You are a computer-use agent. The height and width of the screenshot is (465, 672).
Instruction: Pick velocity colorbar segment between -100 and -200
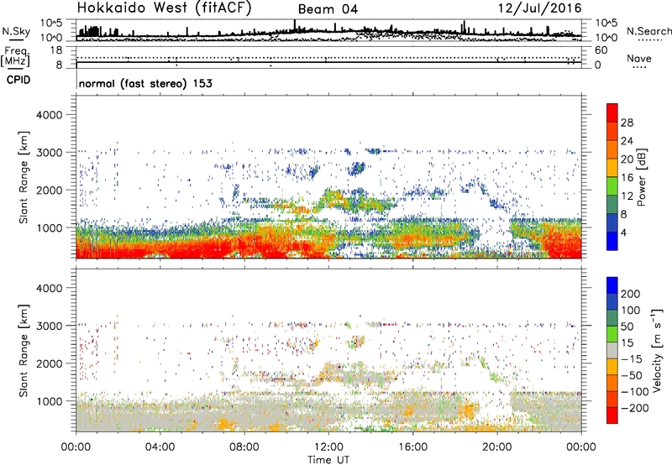(612, 399)
